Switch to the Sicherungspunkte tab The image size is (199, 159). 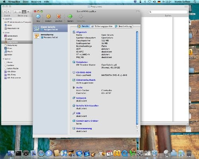click(x=102, y=26)
